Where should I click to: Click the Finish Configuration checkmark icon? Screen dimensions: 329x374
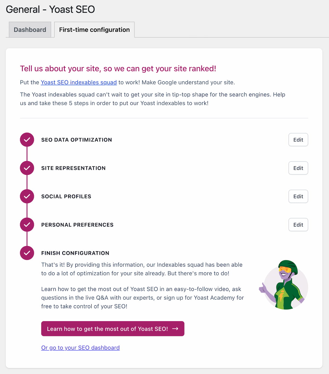(27, 253)
